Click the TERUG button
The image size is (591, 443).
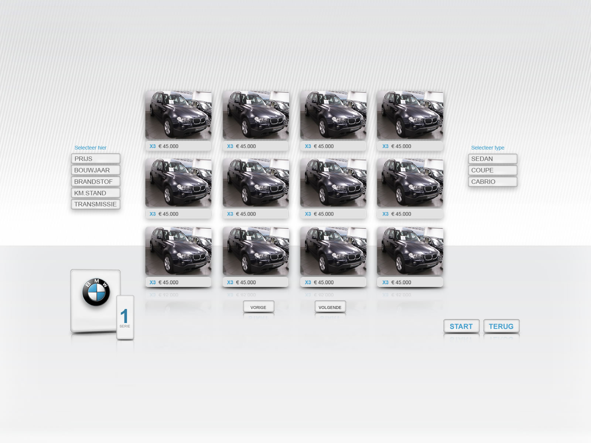point(501,326)
